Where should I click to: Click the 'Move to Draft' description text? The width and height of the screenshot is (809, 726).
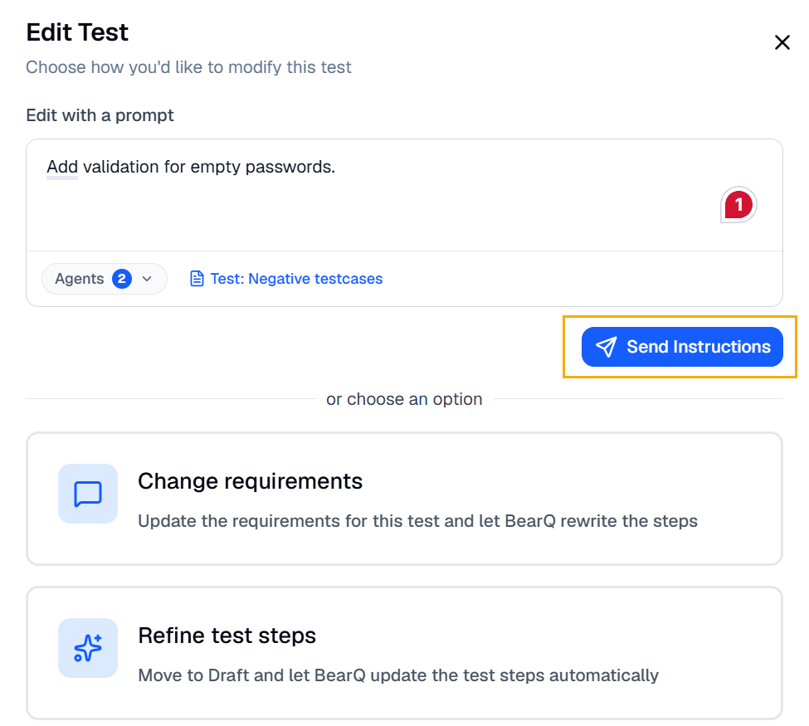[x=398, y=675]
